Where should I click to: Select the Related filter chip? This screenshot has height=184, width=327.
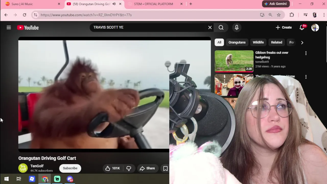point(277,42)
